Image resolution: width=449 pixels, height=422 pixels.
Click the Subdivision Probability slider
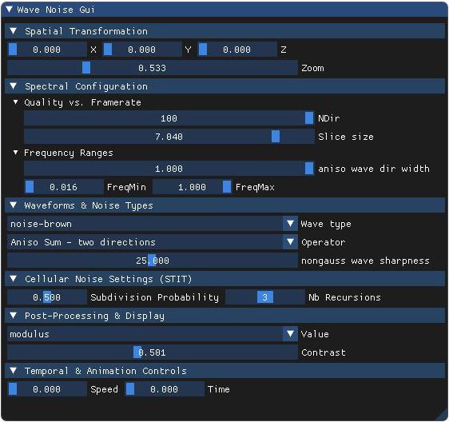[47, 297]
